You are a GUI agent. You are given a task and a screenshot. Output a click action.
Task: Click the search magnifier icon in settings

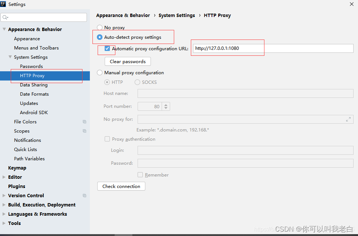(x=5, y=17)
